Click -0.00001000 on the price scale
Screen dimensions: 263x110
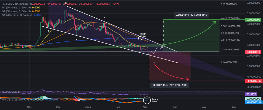coord(253,87)
